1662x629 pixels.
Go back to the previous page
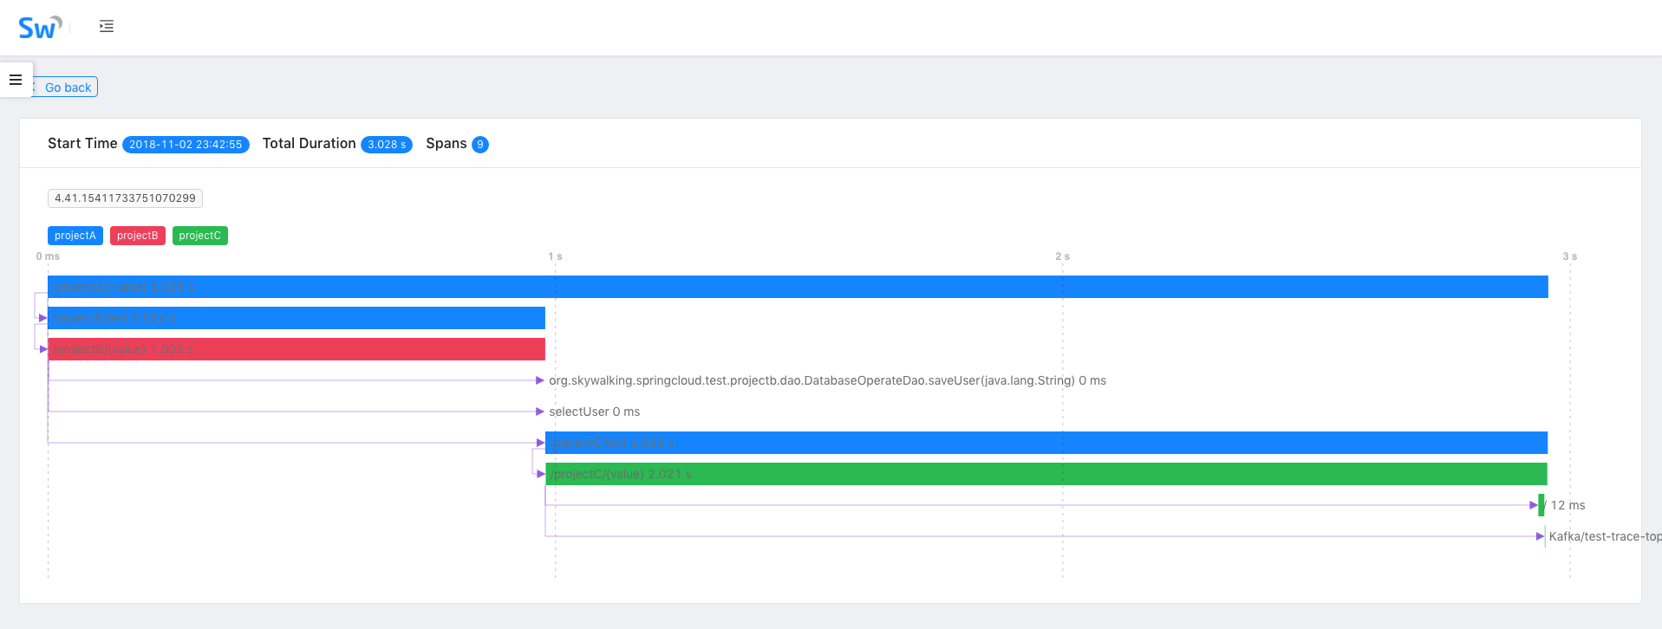click(67, 88)
